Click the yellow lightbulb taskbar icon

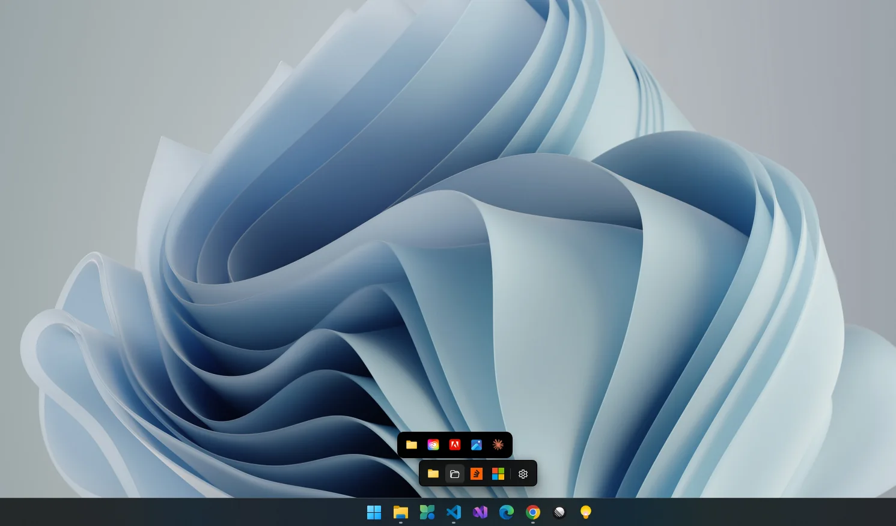tap(586, 512)
